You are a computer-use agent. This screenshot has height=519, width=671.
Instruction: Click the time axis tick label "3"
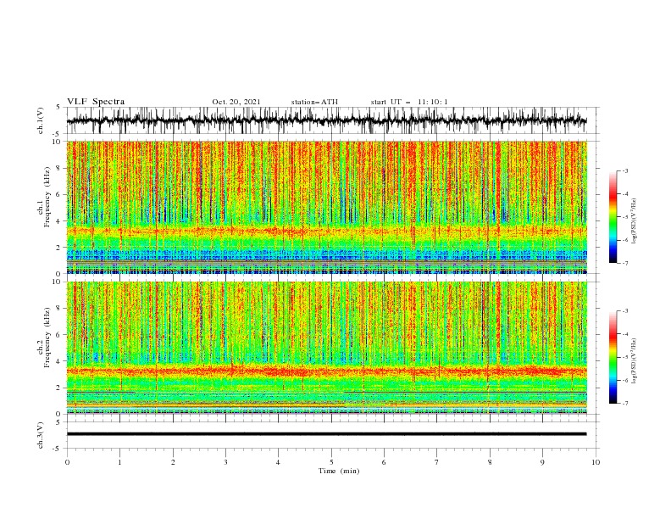click(x=225, y=462)
